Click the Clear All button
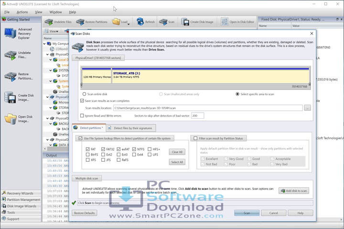The height and width of the screenshot is (229, 344). point(177,152)
